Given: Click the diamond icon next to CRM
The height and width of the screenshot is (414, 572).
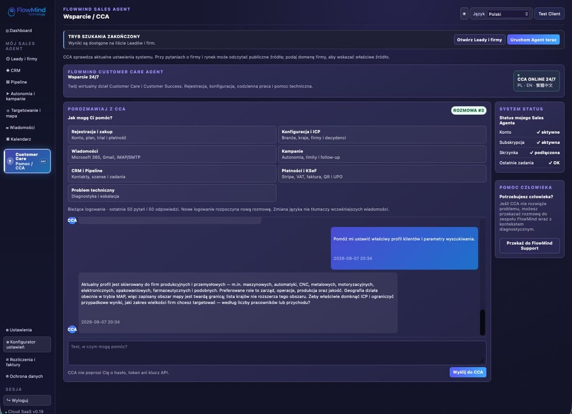Looking at the screenshot, I should coord(8,70).
